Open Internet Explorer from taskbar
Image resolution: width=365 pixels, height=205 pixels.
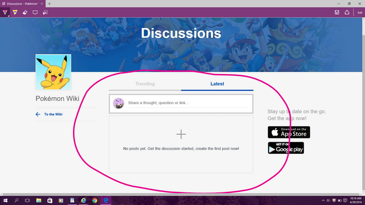point(83,200)
